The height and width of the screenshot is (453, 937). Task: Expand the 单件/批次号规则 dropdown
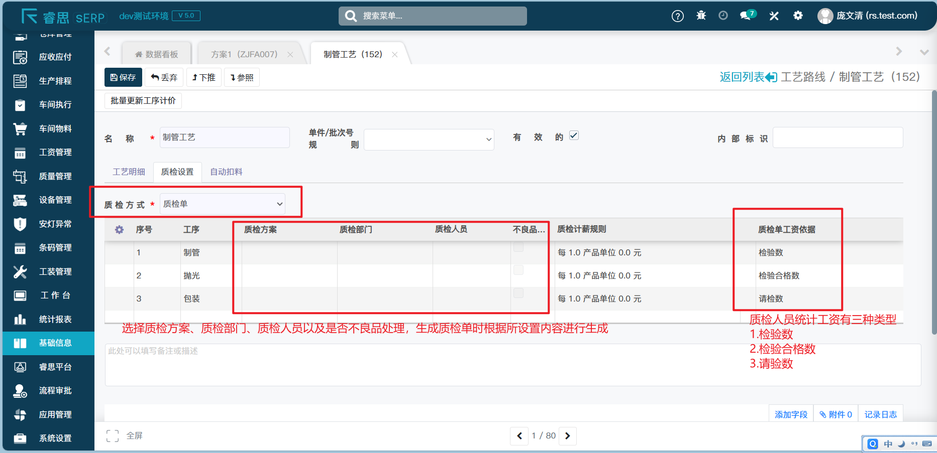(429, 139)
